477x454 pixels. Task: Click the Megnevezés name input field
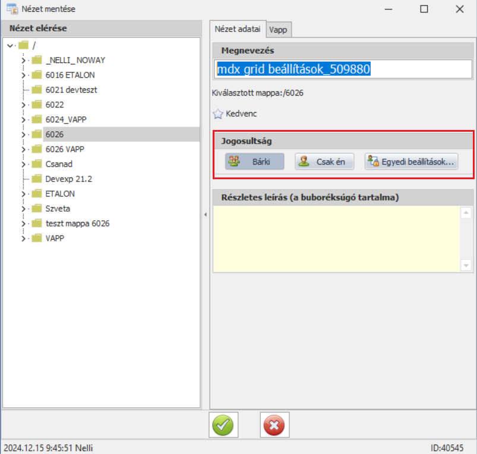click(343, 69)
